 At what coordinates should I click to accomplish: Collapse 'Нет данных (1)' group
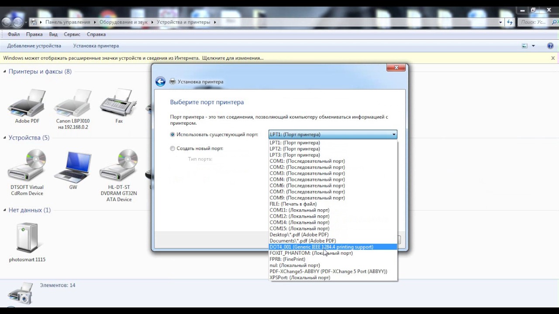pyautogui.click(x=5, y=210)
